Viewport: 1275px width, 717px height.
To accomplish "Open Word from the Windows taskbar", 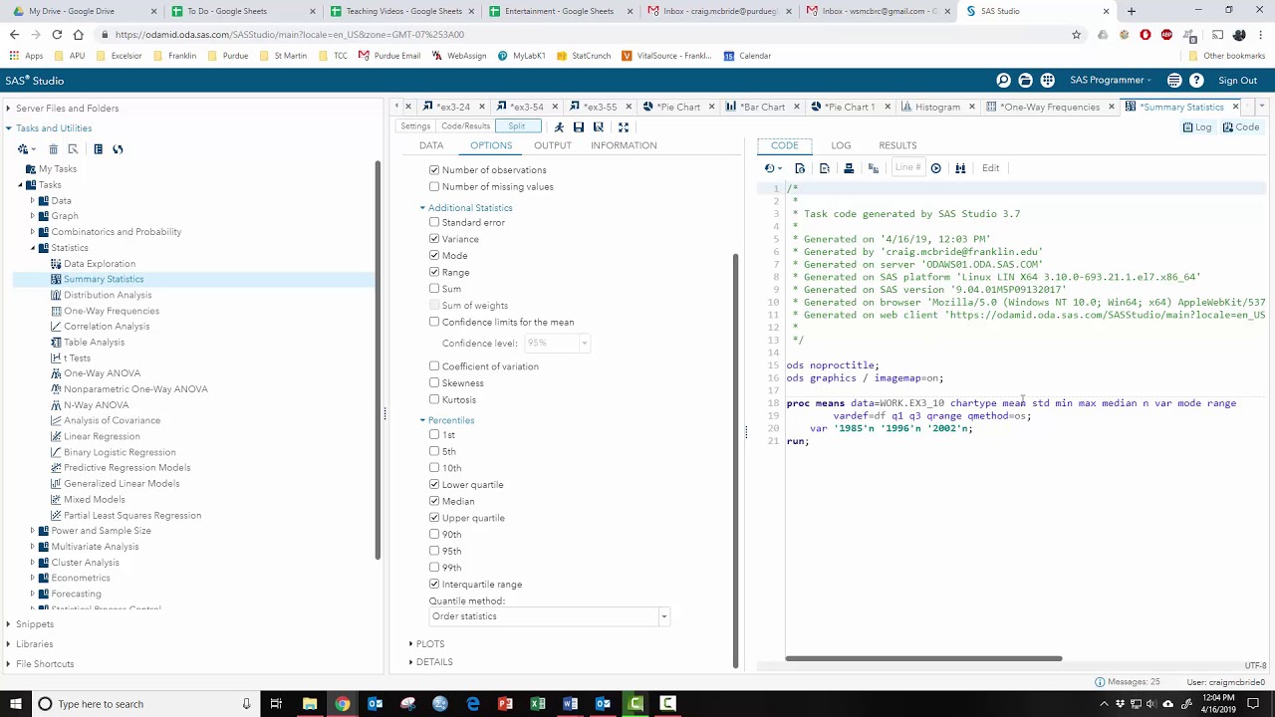I will [x=570, y=704].
